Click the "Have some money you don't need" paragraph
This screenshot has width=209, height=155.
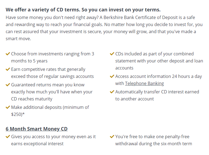pyautogui.click(x=104, y=28)
